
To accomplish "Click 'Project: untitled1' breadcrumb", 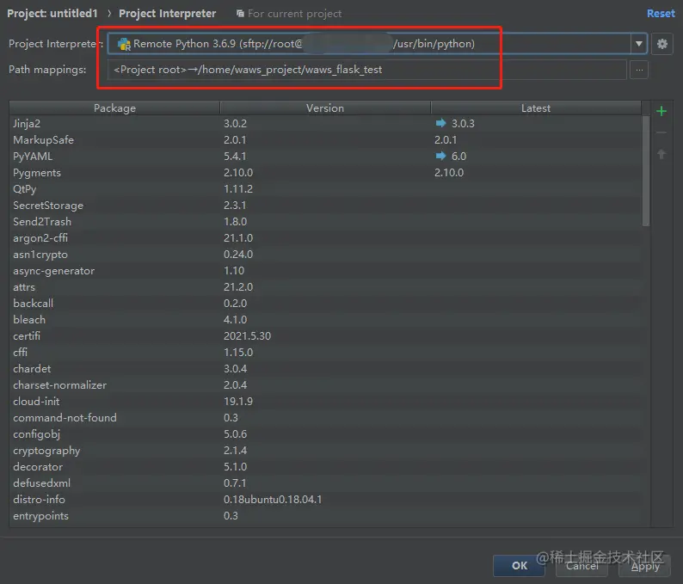I will point(52,14).
